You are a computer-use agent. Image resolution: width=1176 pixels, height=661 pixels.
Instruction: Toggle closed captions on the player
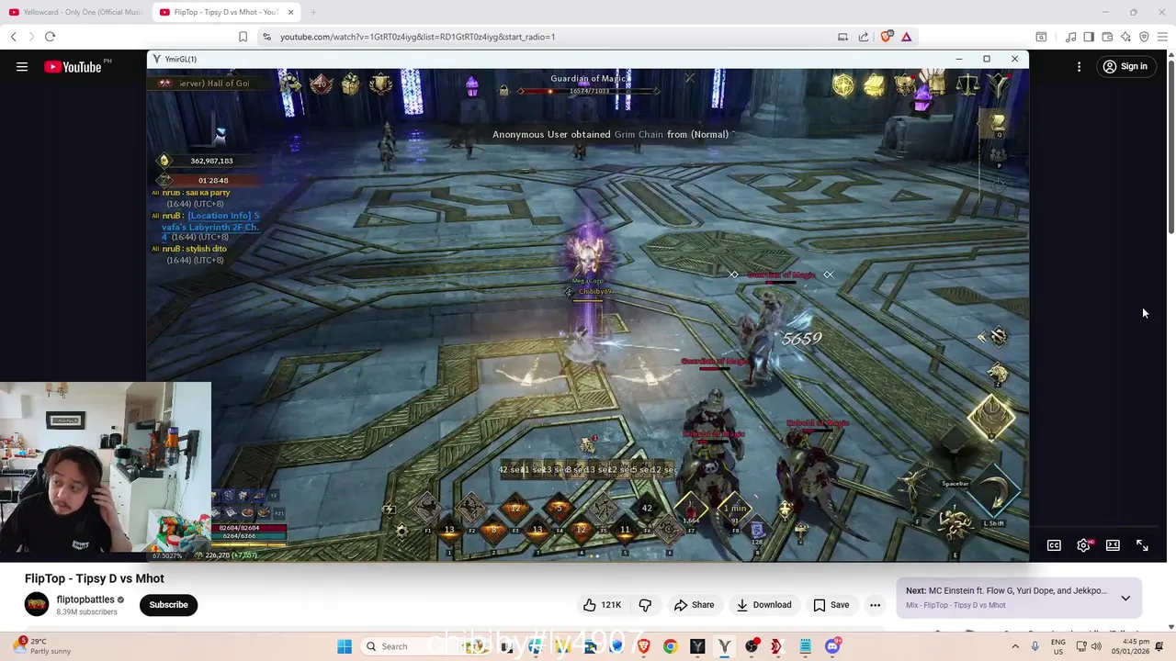point(1054,545)
